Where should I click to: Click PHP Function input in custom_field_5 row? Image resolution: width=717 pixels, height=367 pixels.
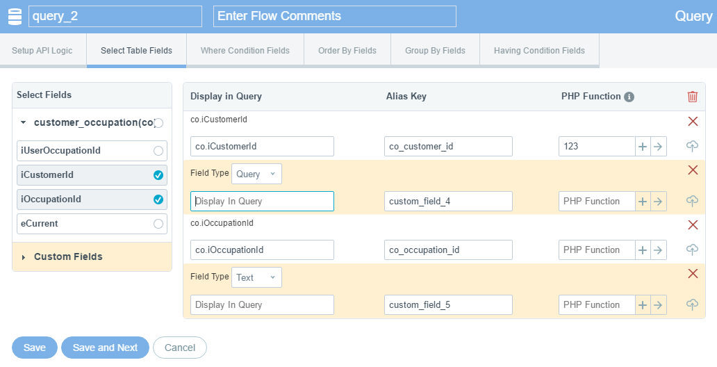click(x=597, y=304)
